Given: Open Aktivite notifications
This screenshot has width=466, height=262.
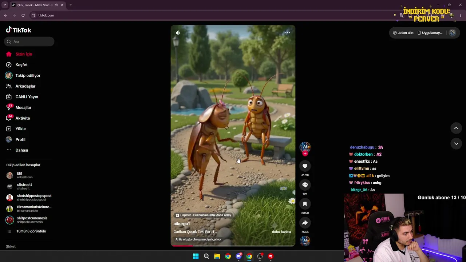Looking at the screenshot, I should pyautogui.click(x=18, y=118).
